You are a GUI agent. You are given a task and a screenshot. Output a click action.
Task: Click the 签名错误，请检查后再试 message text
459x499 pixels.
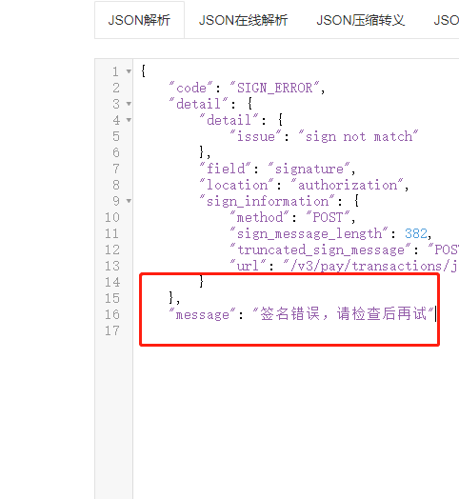(x=343, y=314)
